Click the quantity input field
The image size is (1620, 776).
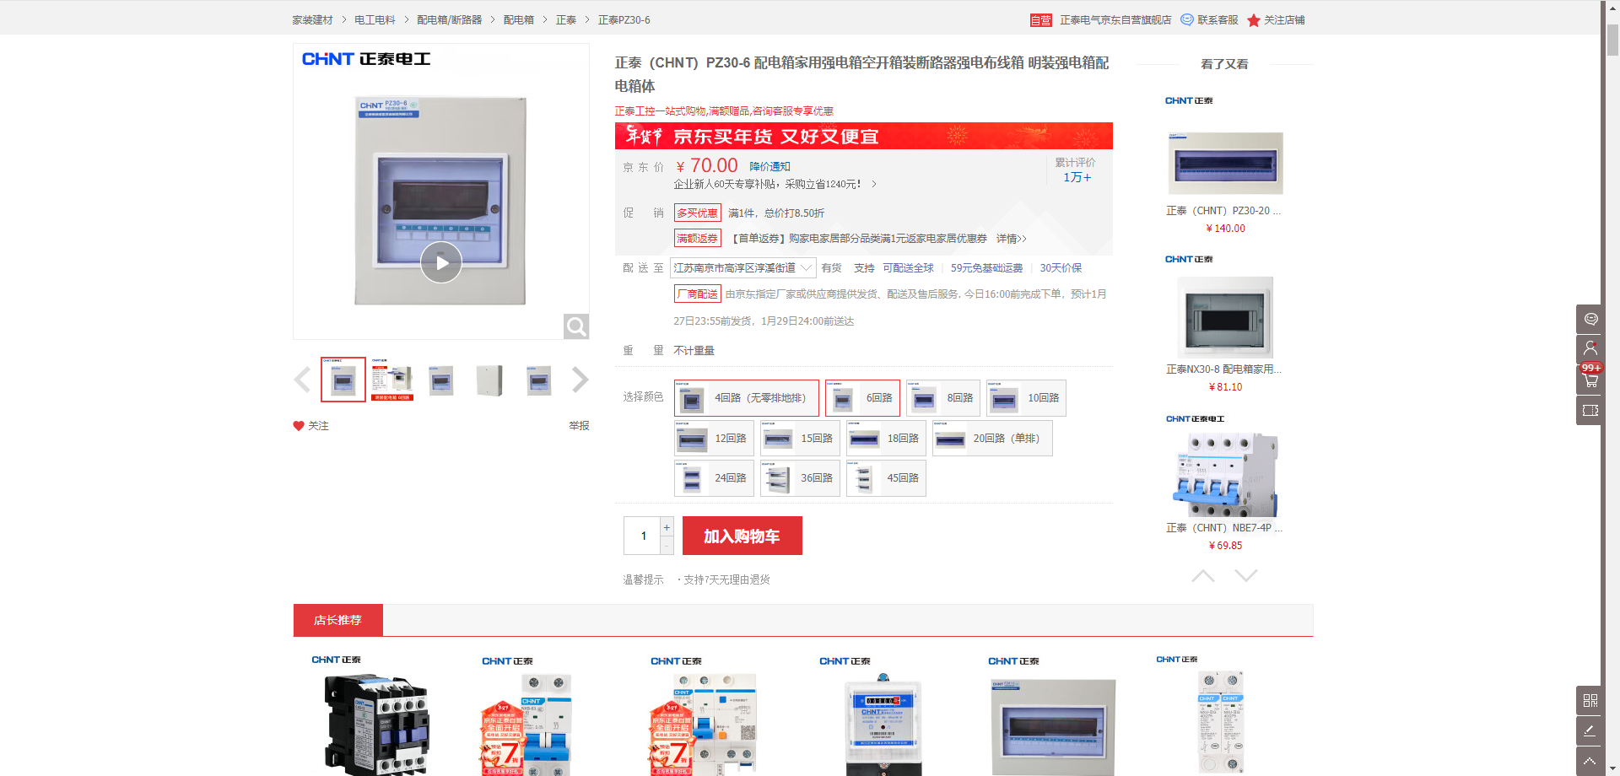[642, 536]
